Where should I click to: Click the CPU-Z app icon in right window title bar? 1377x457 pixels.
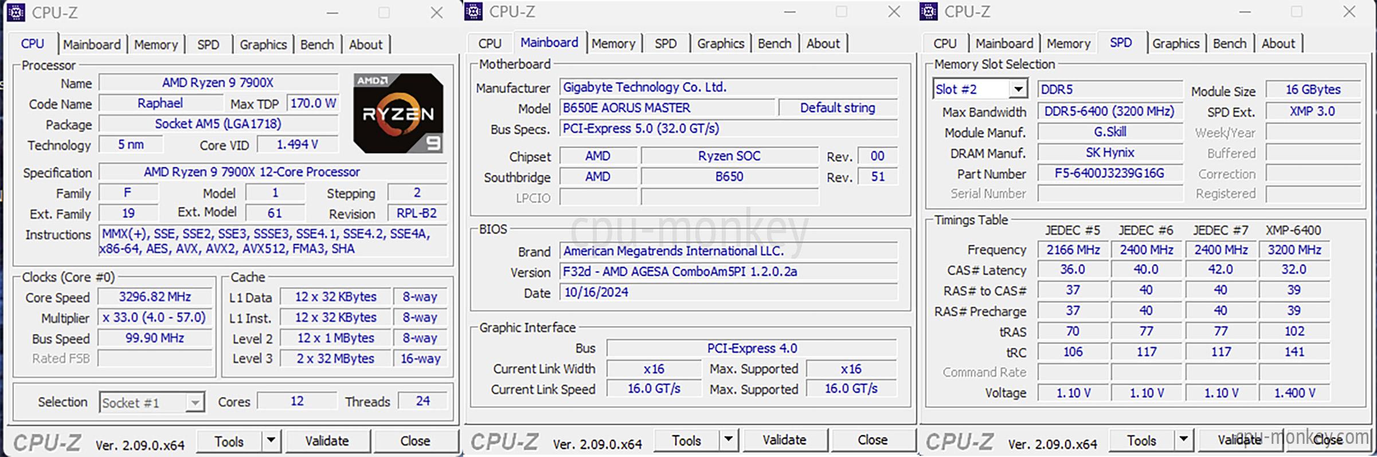click(x=928, y=11)
